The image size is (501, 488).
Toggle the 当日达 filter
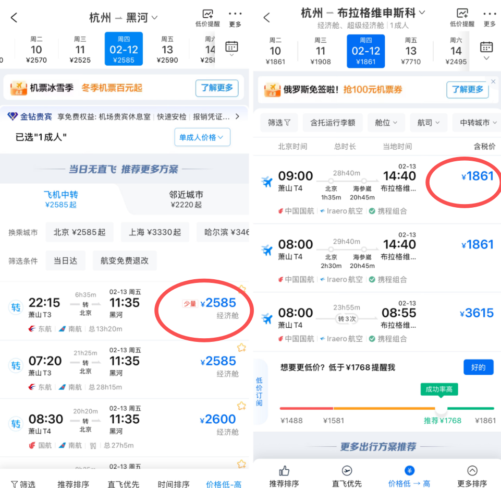[x=66, y=260]
